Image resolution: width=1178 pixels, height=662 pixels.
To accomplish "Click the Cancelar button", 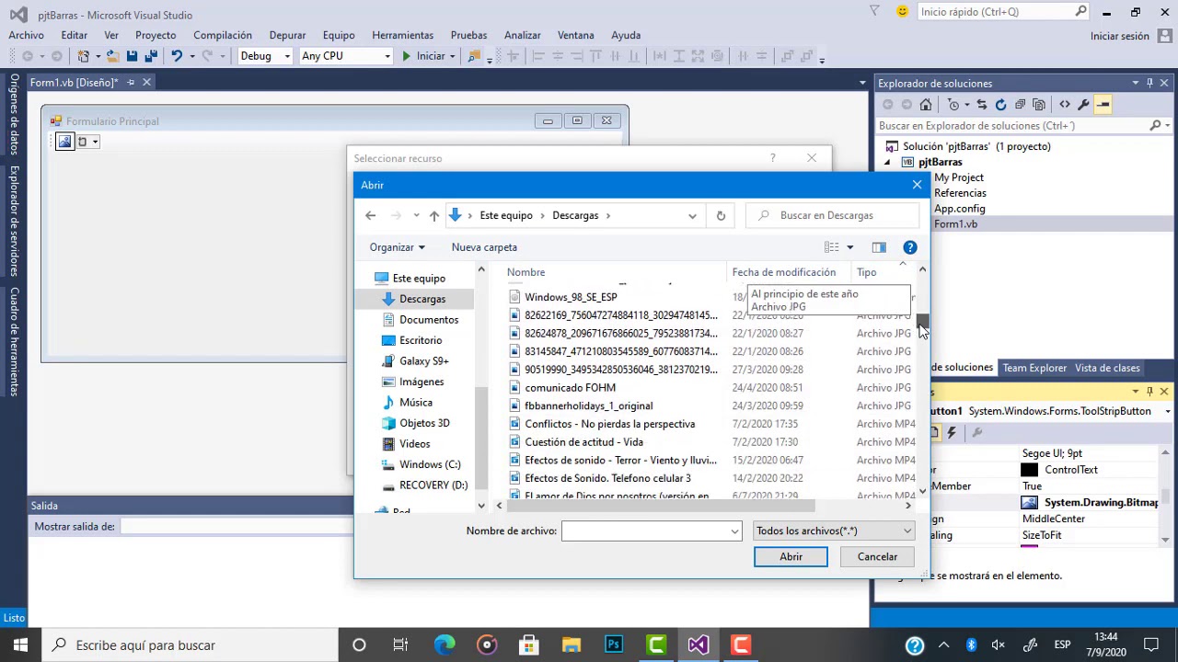I will [877, 556].
